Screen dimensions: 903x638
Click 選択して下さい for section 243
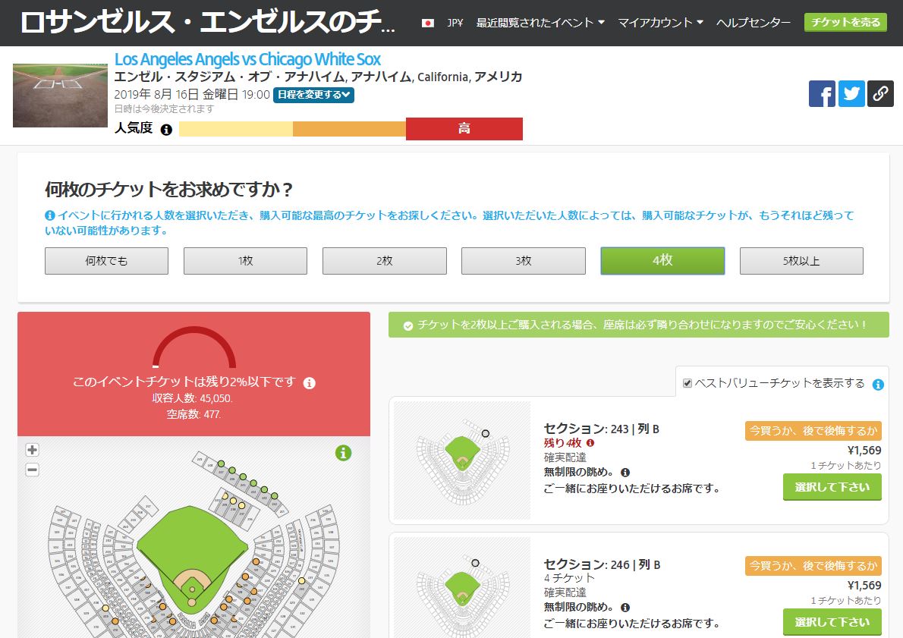pos(832,487)
